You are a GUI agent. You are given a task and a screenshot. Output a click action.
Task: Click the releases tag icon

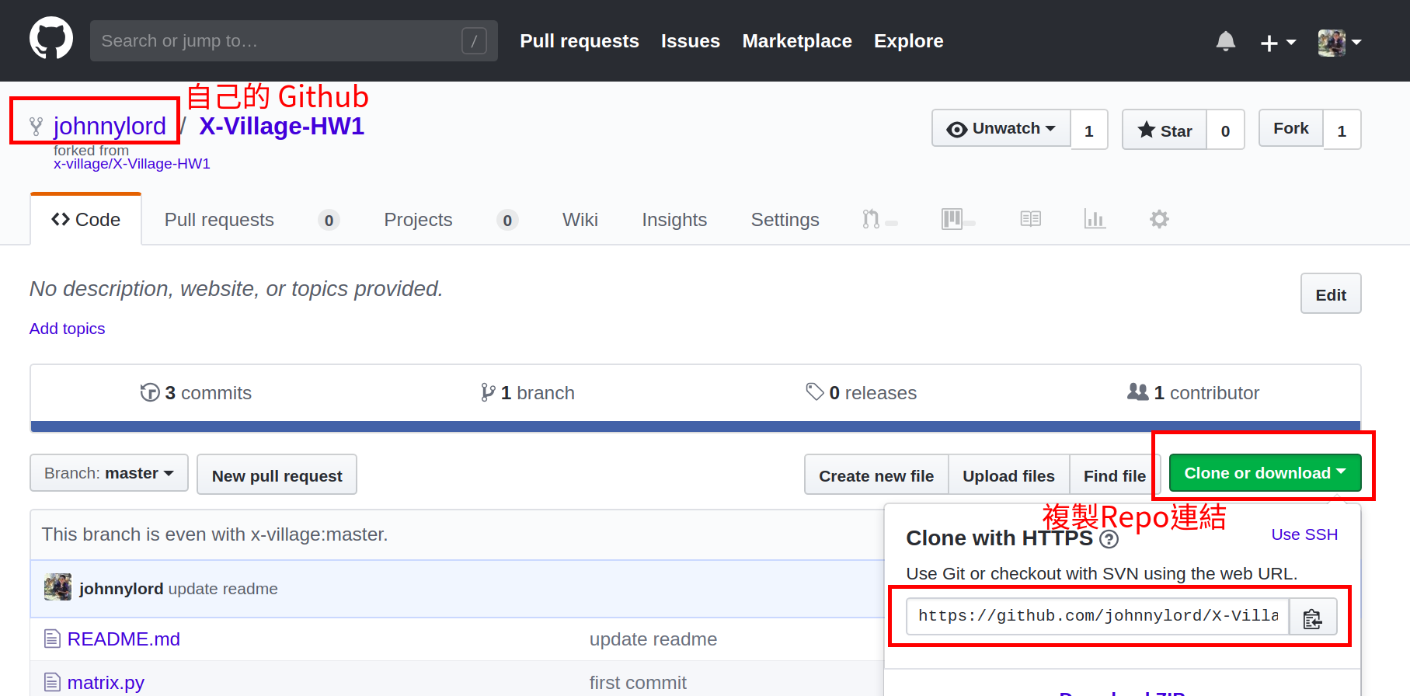click(815, 391)
